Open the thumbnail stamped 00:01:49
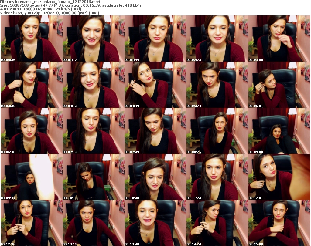The height and width of the screenshot is (246, 311). click(155, 39)
